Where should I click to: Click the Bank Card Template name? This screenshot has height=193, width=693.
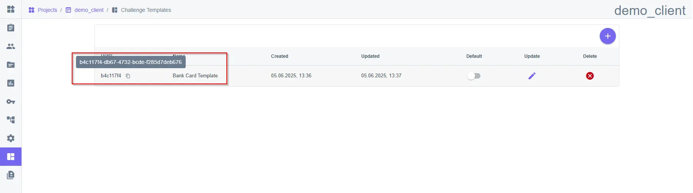pos(195,76)
